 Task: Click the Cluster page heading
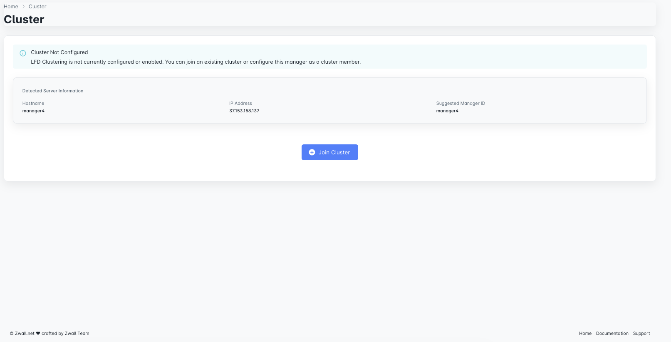click(x=24, y=20)
